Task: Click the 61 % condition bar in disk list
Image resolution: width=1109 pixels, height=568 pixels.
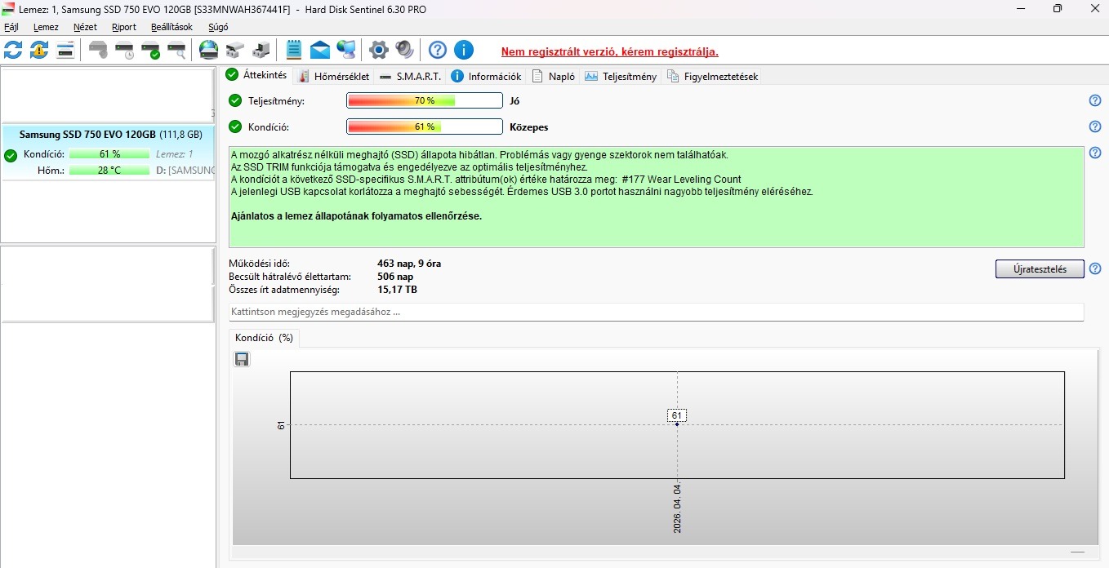Action: [x=109, y=154]
